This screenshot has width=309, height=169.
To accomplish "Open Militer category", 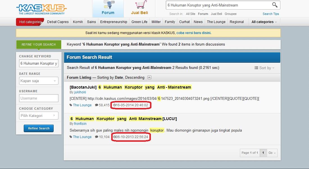I will pyautogui.click(x=156, y=22).
